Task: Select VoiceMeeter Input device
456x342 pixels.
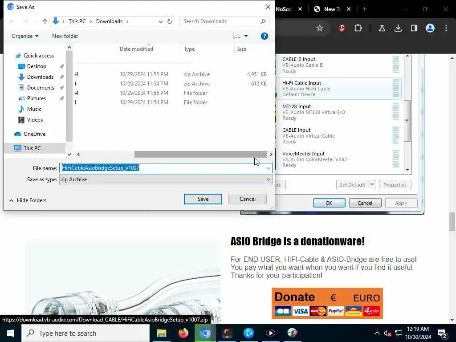Action: (x=338, y=159)
